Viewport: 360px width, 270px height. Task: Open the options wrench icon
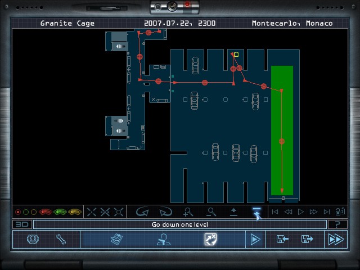tap(62, 239)
